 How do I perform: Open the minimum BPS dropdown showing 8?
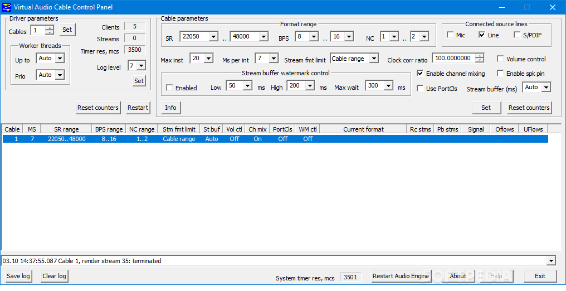313,36
